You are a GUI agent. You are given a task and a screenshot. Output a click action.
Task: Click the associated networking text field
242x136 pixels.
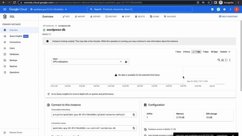point(94,114)
